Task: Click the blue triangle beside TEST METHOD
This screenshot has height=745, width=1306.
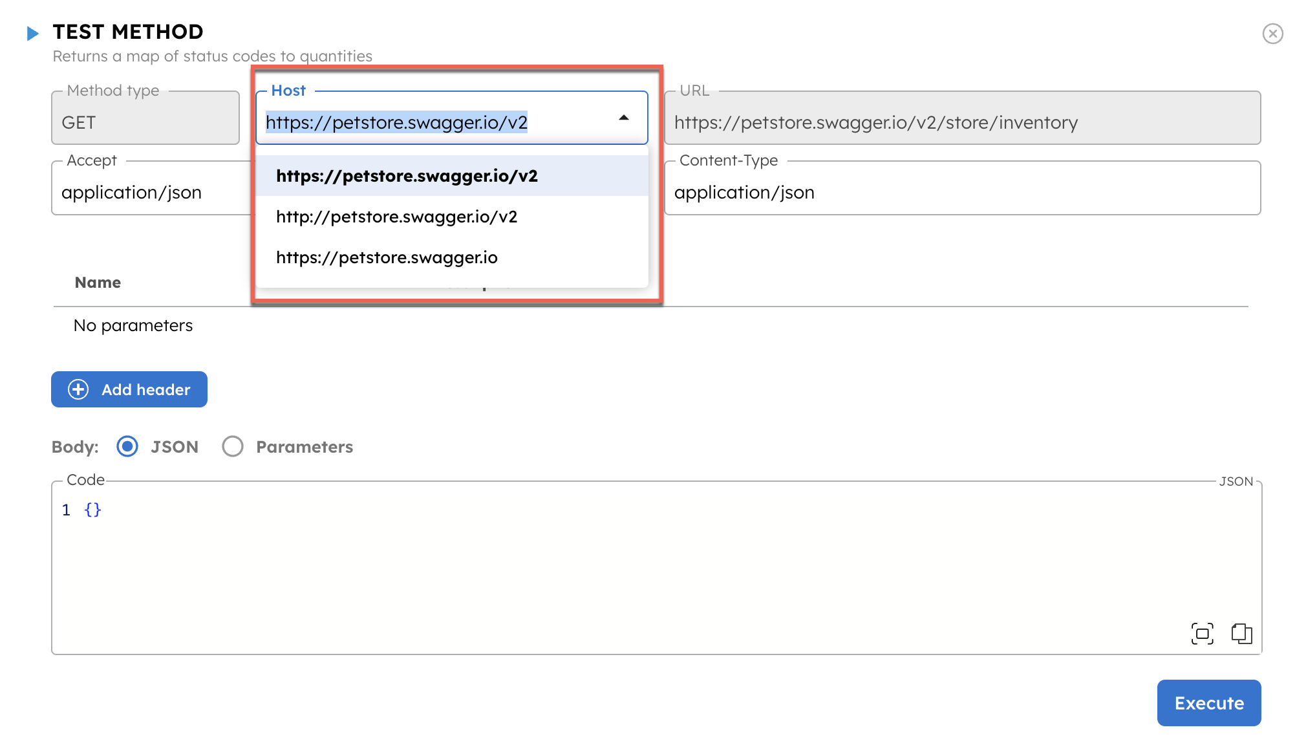Action: click(32, 32)
